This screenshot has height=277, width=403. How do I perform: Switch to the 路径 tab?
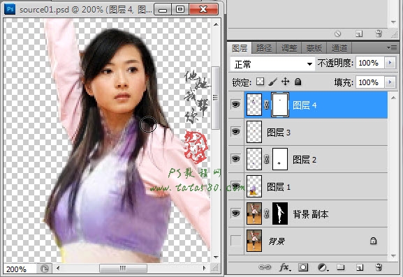pyautogui.click(x=264, y=48)
